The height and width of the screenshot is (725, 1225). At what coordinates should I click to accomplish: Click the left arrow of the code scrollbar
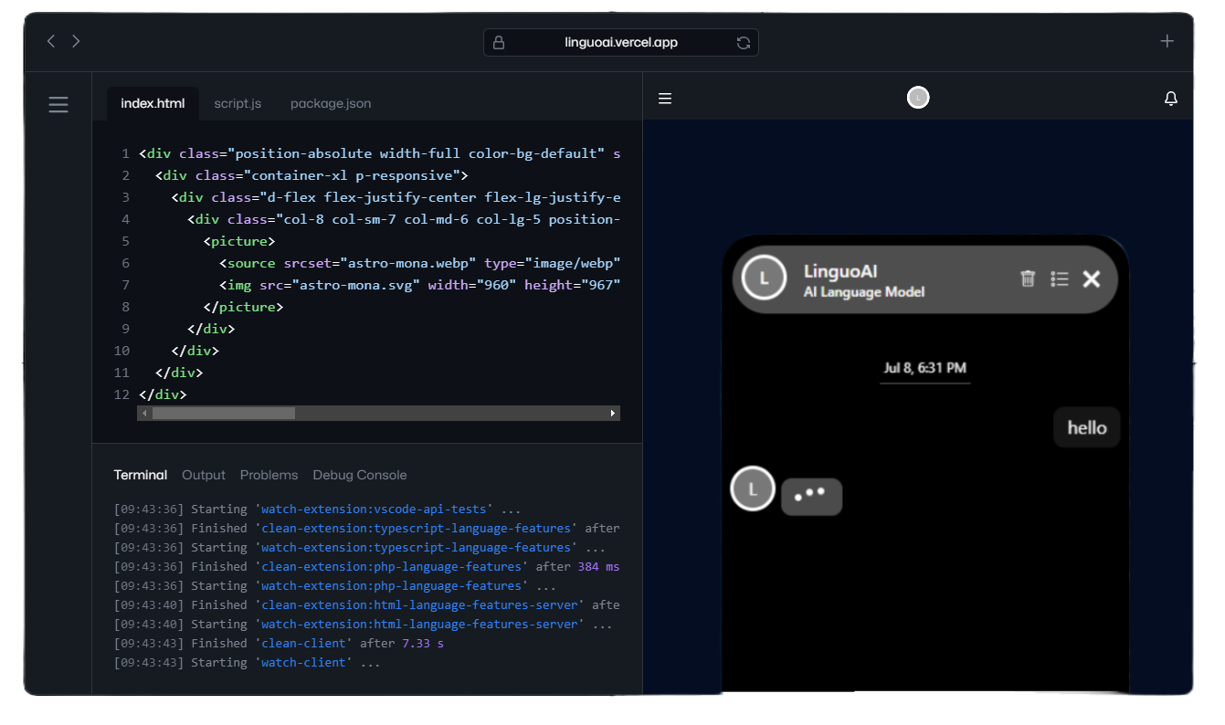pos(144,414)
